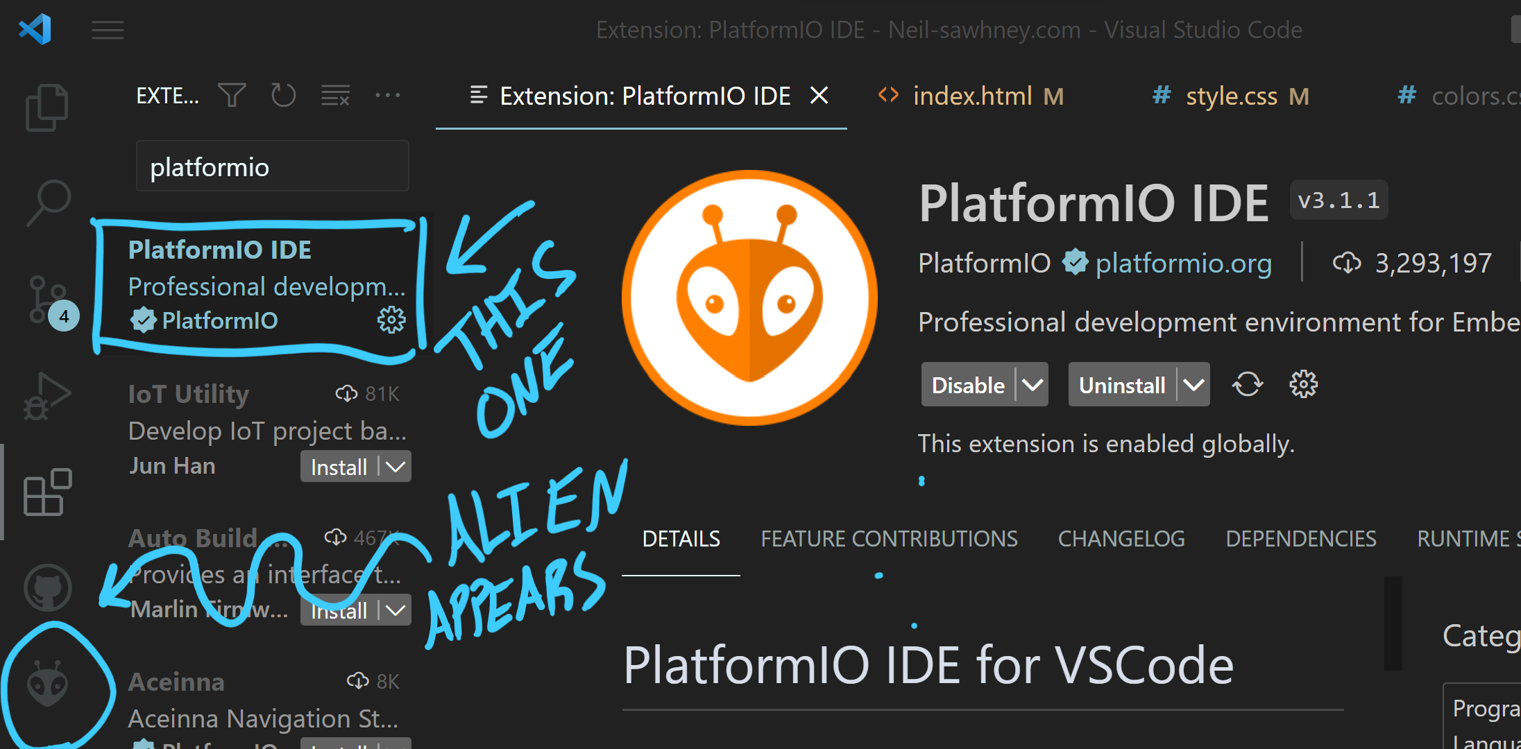Toggle auto update sync icon beside Uninstall

click(x=1247, y=384)
